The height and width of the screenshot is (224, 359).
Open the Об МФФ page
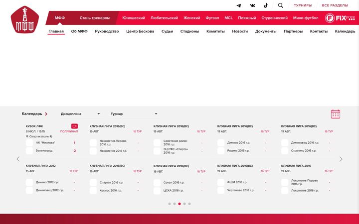pyautogui.click(x=79, y=31)
